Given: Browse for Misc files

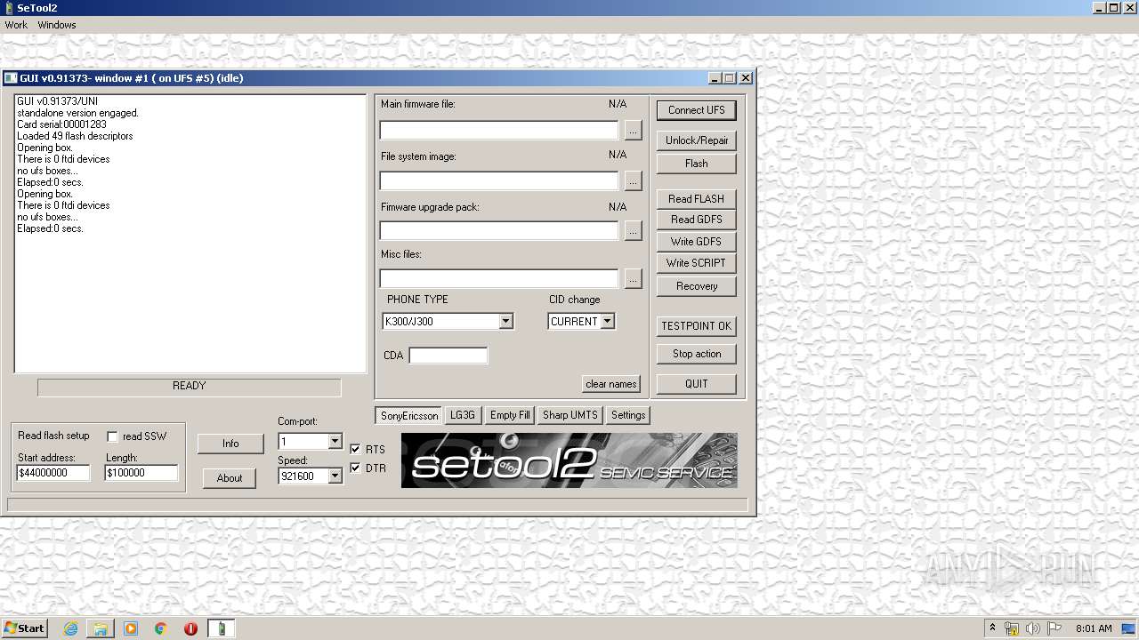Looking at the screenshot, I should (x=633, y=278).
